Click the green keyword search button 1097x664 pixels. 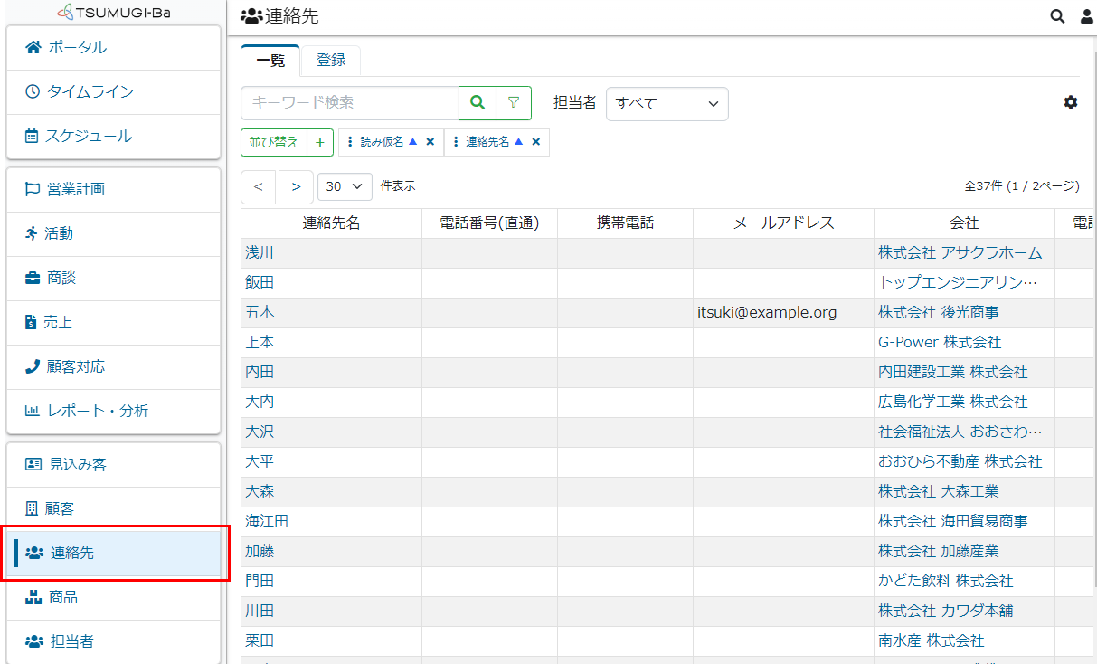click(x=478, y=103)
